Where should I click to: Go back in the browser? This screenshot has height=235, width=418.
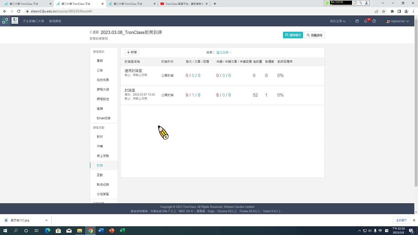[5, 11]
